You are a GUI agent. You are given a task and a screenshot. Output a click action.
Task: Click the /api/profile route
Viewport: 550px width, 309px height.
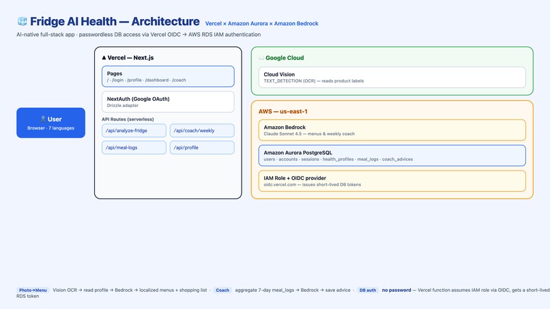(x=202, y=147)
